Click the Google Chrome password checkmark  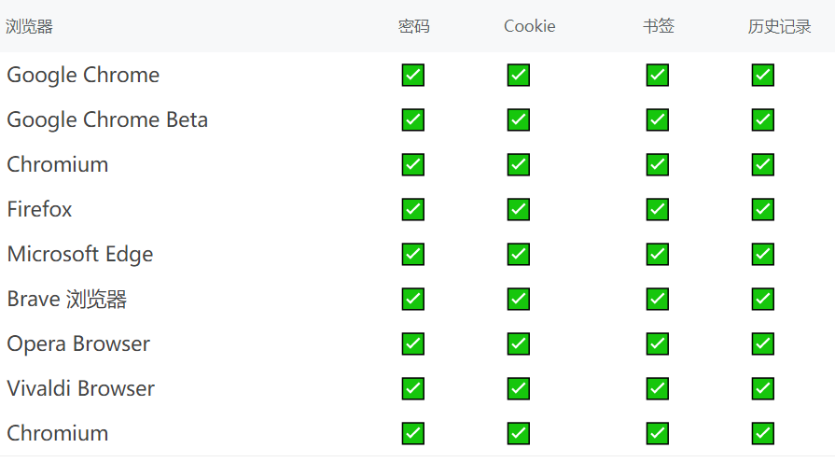(x=413, y=76)
